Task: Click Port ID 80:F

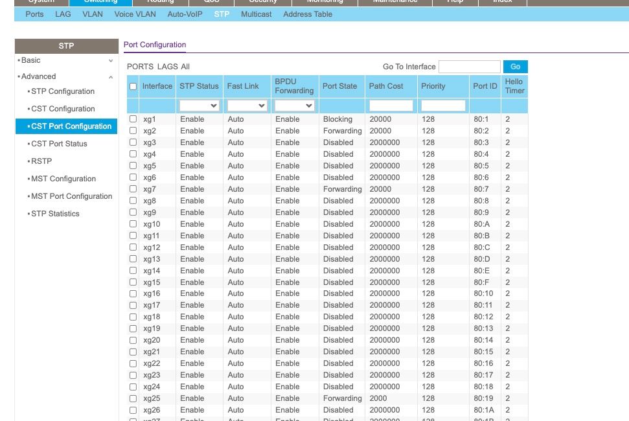Action: pyautogui.click(x=481, y=282)
